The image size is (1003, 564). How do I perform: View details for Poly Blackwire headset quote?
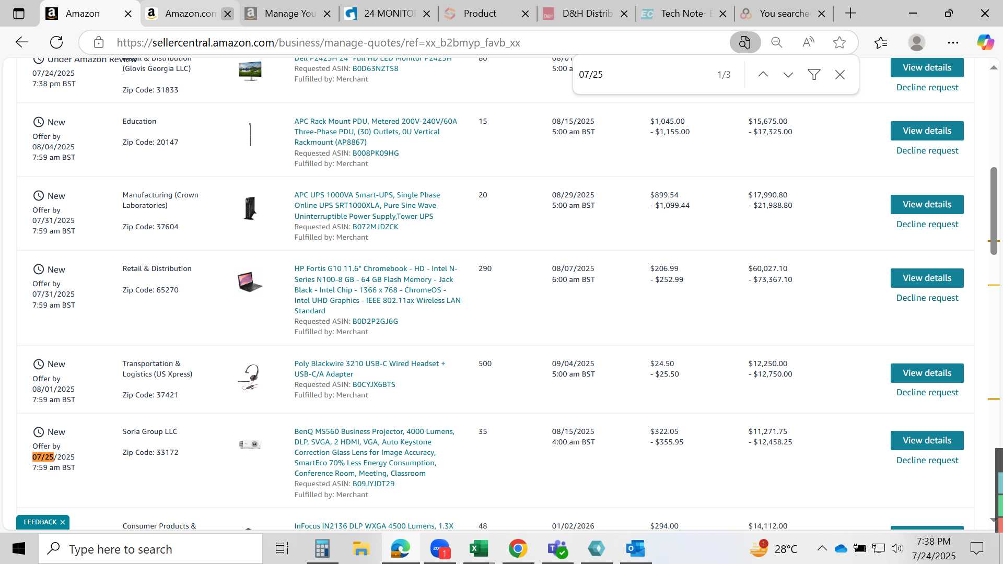927,373
